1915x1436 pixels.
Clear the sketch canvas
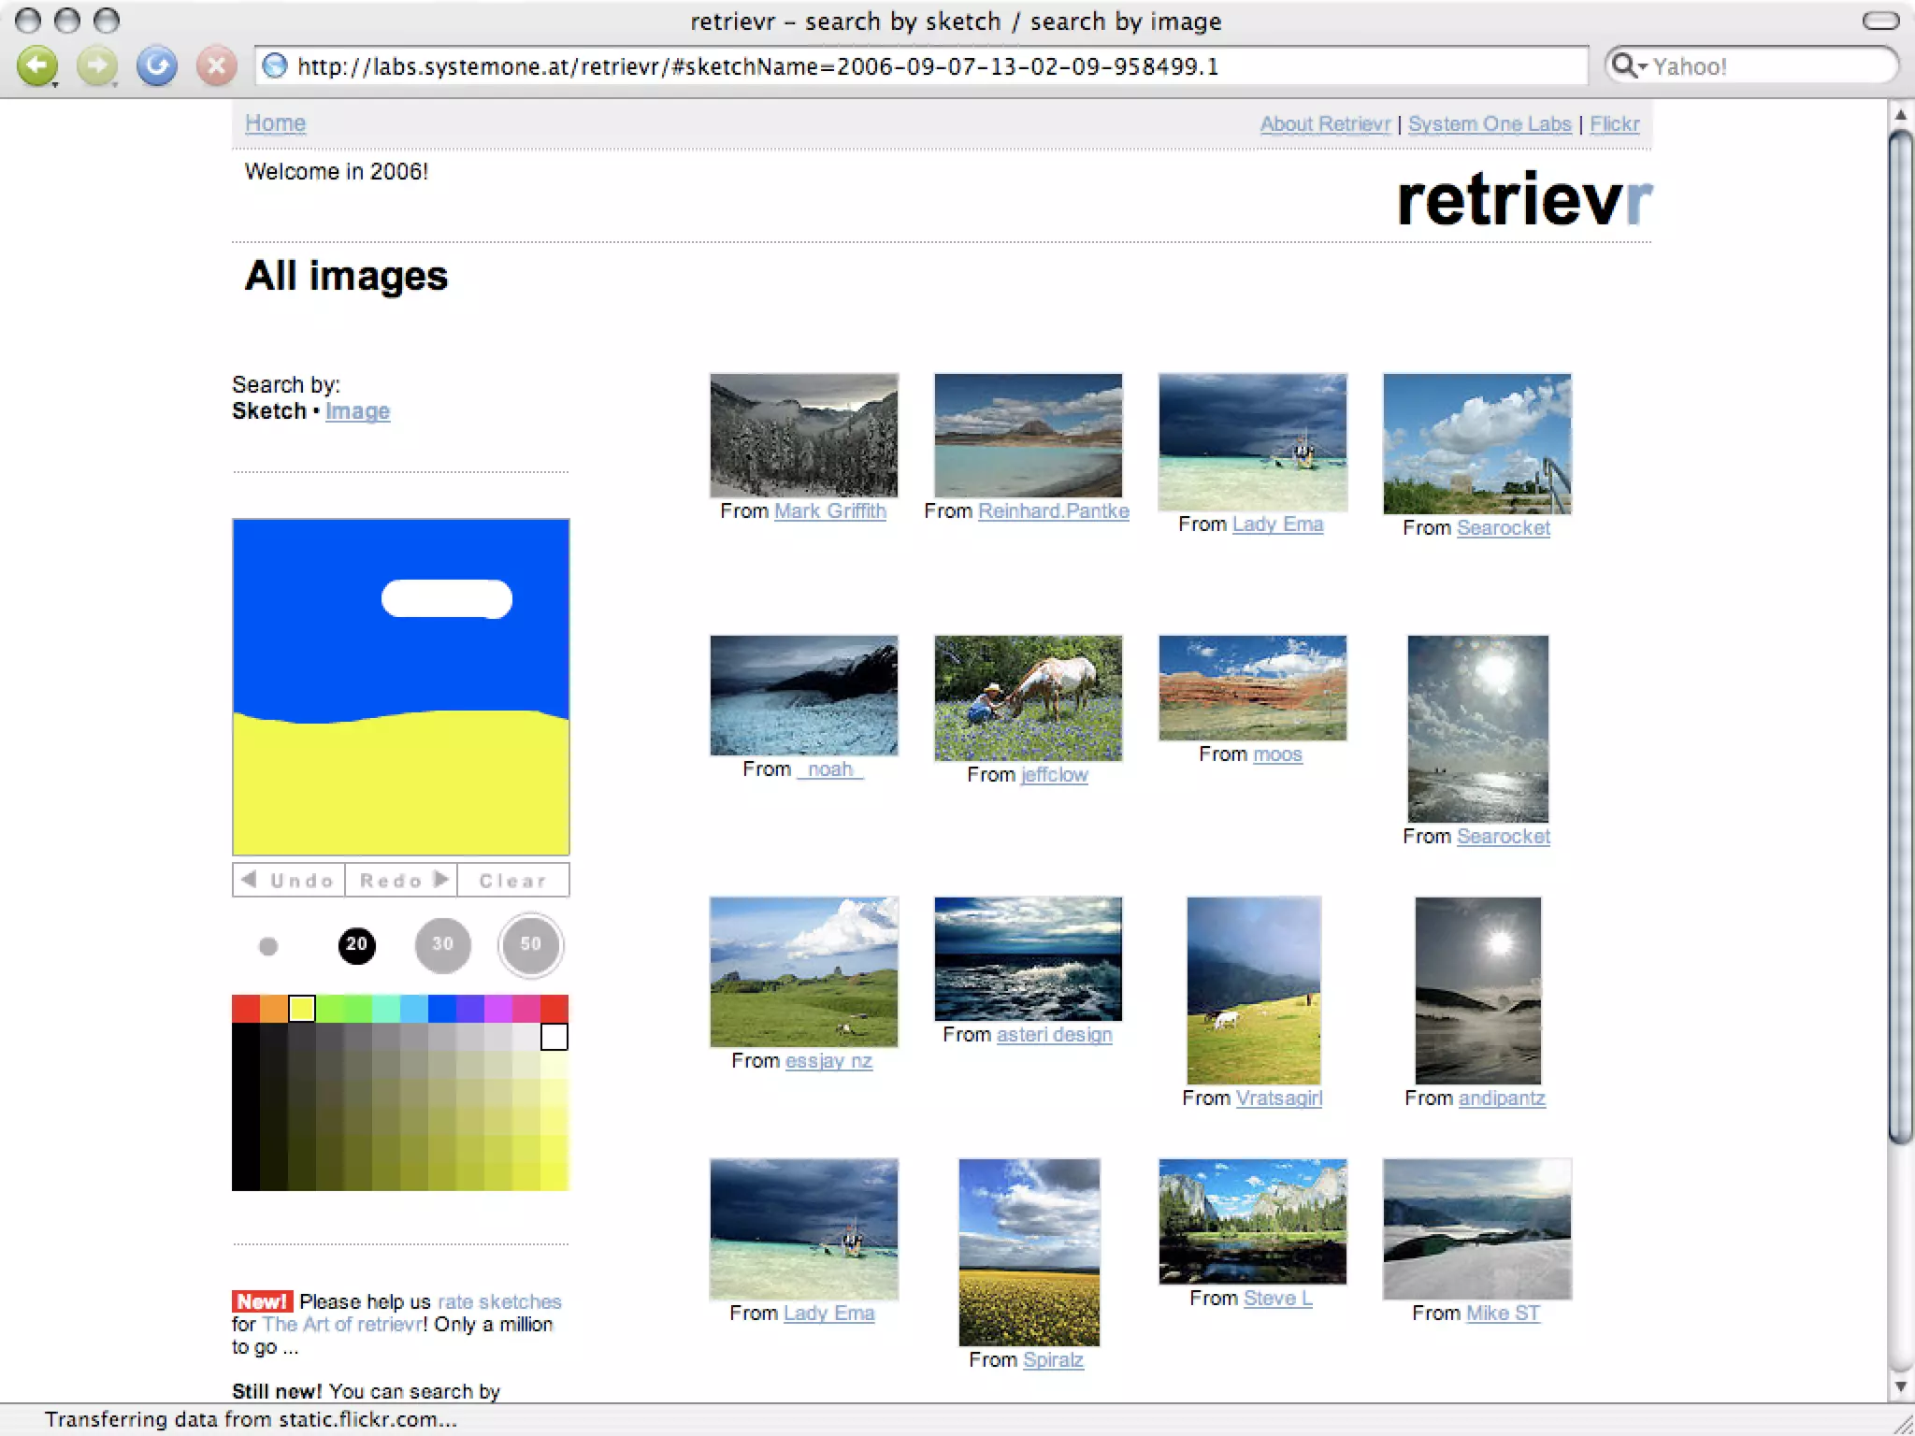point(512,881)
